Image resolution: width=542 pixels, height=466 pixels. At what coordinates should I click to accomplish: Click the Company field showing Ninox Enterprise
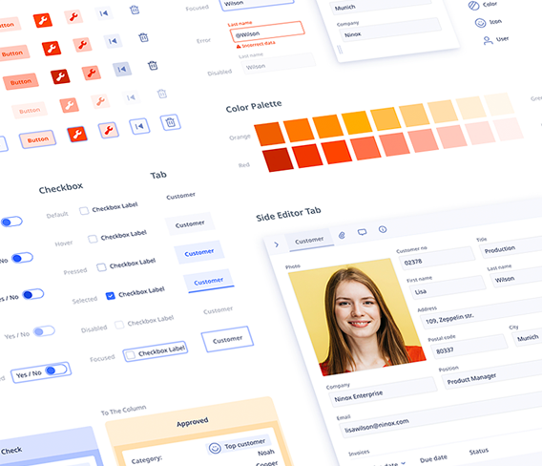383,392
